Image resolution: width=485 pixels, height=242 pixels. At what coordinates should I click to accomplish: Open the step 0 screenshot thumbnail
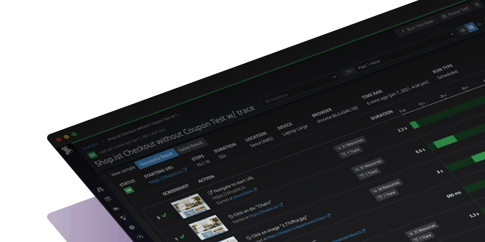190,205
